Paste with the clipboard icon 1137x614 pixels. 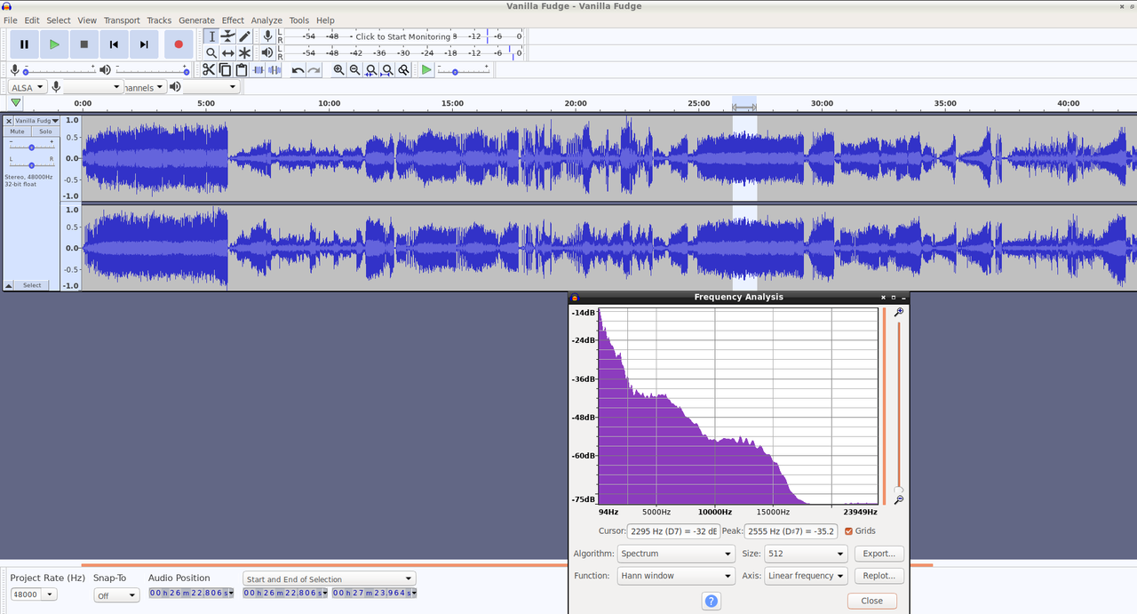click(242, 70)
